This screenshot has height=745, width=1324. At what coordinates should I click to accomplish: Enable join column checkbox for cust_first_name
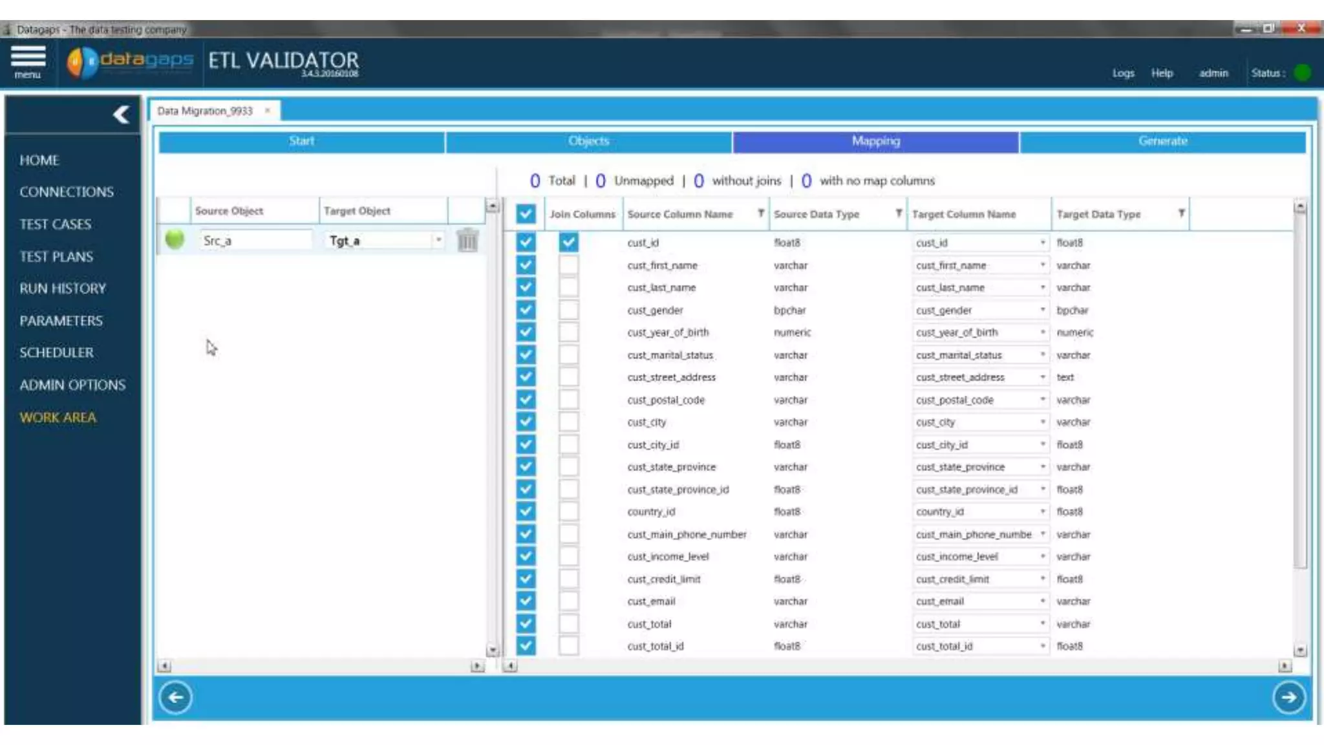click(568, 265)
